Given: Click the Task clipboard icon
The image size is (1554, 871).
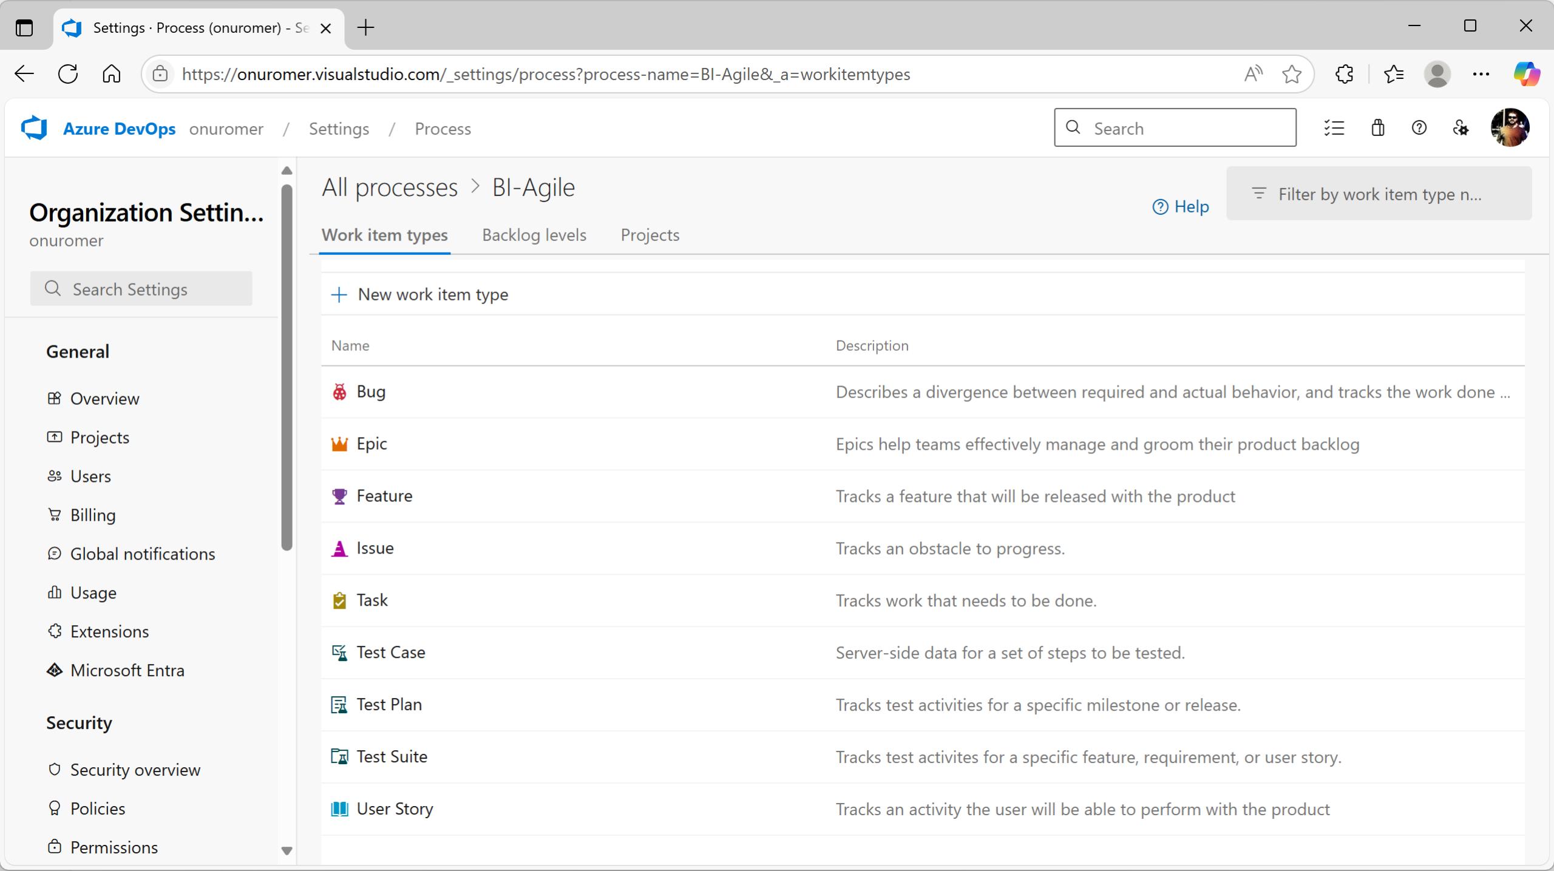Looking at the screenshot, I should pos(339,601).
